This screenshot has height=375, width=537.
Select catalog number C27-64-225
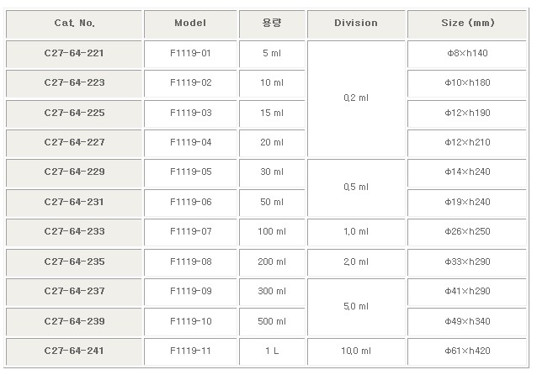point(74,113)
